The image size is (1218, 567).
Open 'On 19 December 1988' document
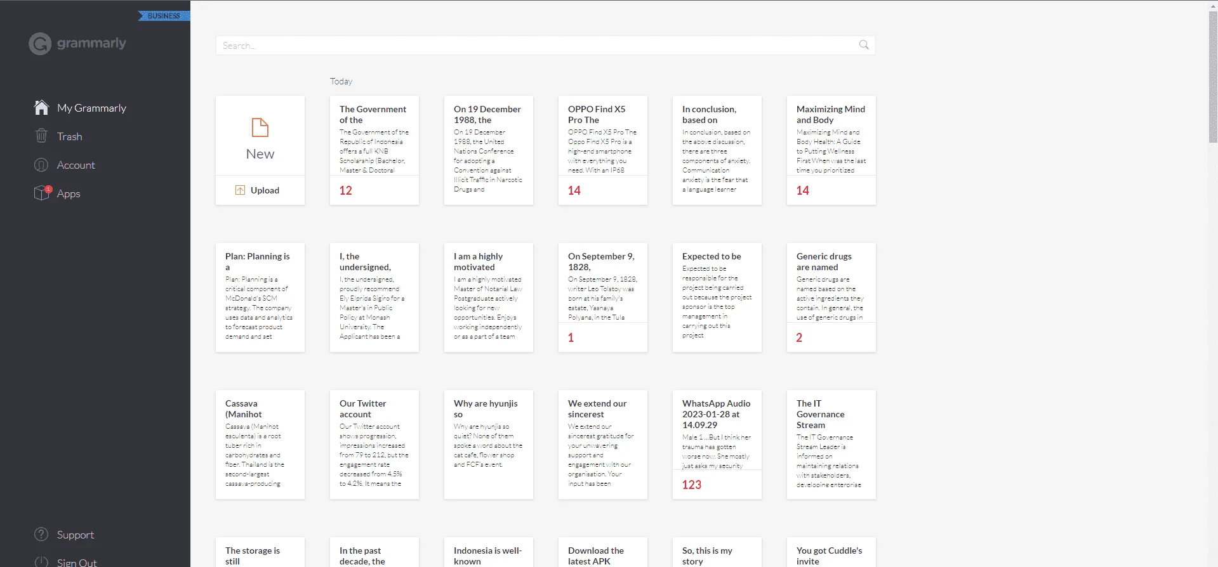489,150
